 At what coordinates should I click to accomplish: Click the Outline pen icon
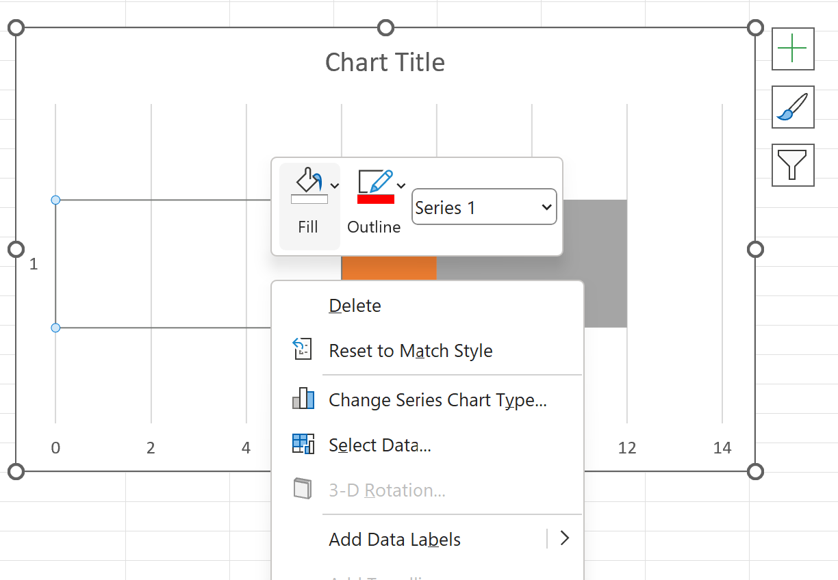point(376,182)
